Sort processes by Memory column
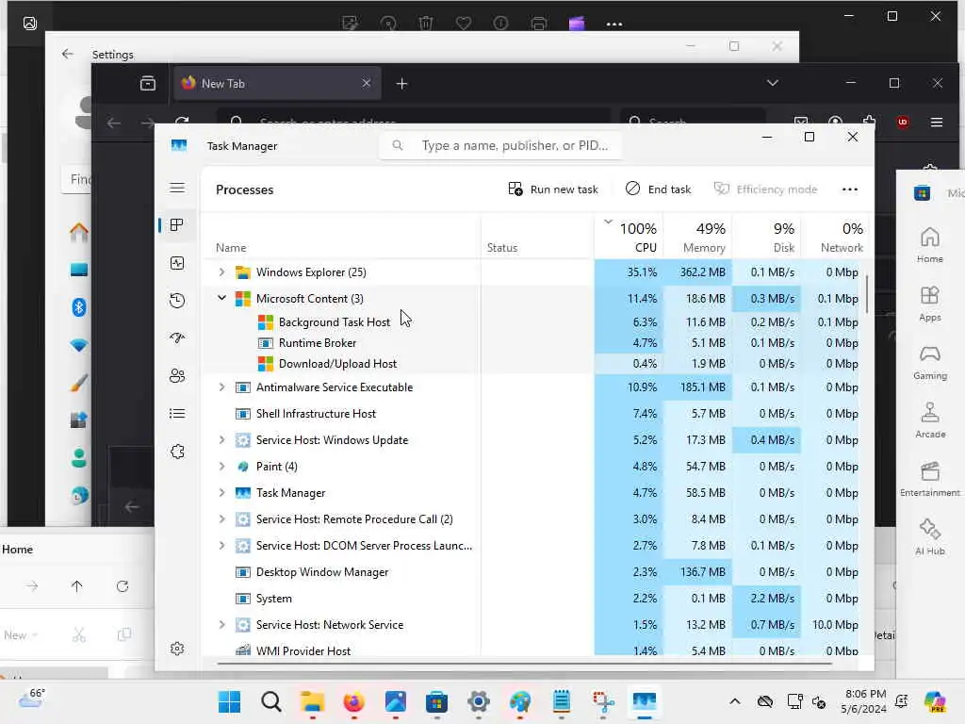This screenshot has height=724, width=965. click(x=698, y=237)
